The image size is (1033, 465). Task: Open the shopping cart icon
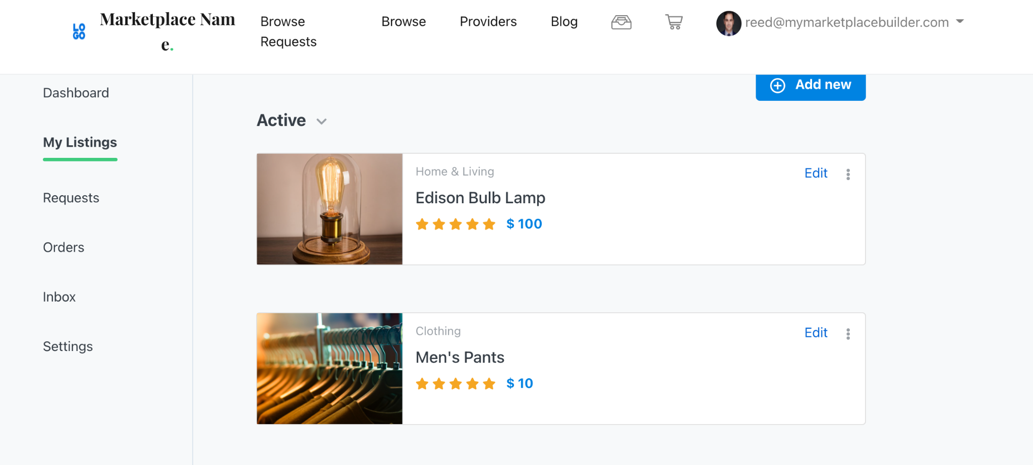coord(674,22)
